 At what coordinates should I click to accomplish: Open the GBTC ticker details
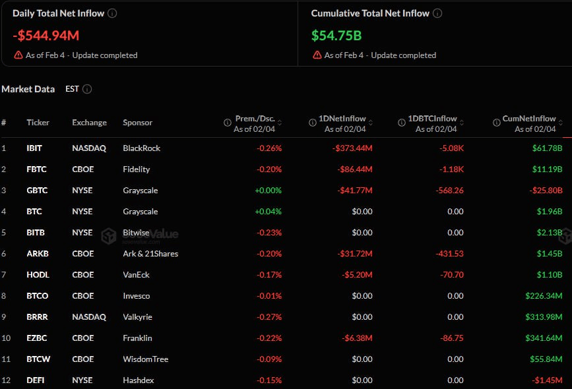(x=37, y=190)
